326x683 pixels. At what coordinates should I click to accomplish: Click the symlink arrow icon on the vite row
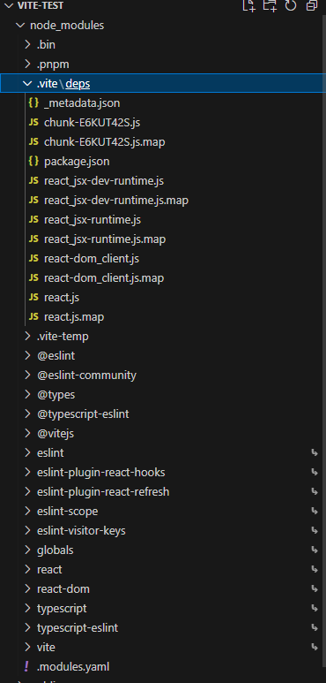coord(315,648)
